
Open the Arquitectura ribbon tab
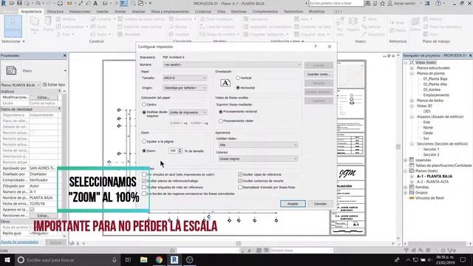[x=31, y=12]
